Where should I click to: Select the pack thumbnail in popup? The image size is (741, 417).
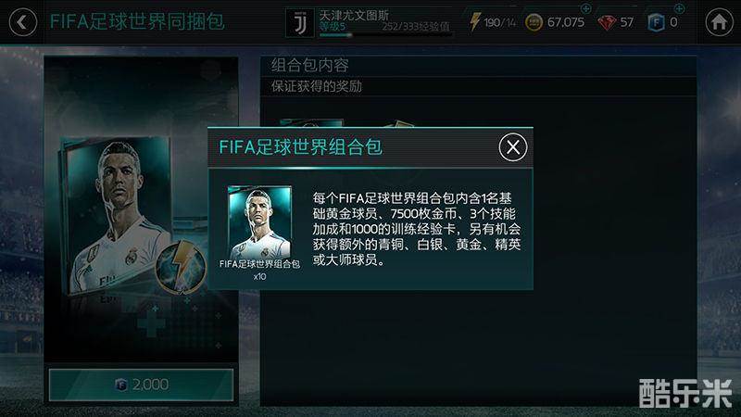pos(259,222)
